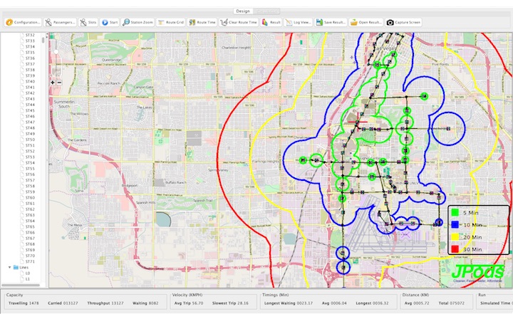Open the Log View
This screenshot has height=314, width=513.
(299, 22)
